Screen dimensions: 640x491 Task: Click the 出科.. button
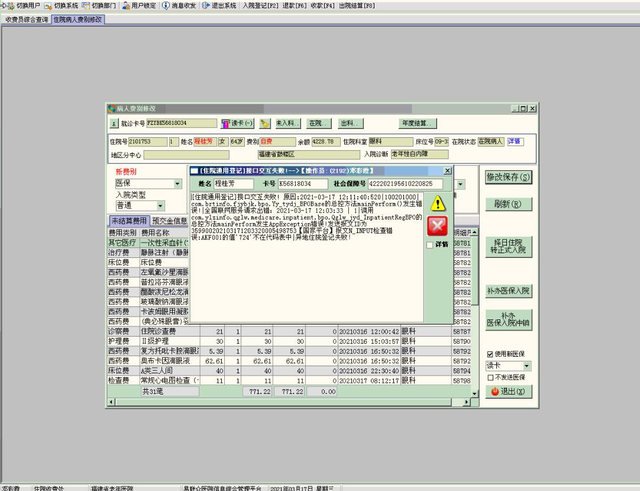coord(350,123)
